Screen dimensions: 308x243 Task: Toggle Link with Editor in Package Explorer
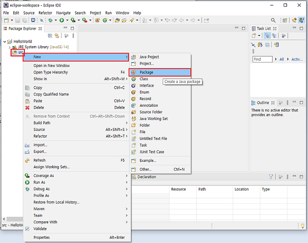click(x=57, y=36)
